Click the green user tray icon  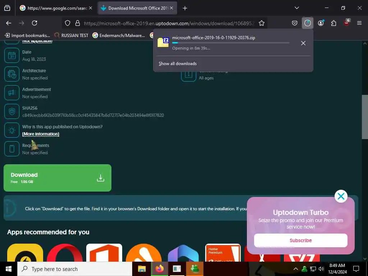(x=304, y=269)
